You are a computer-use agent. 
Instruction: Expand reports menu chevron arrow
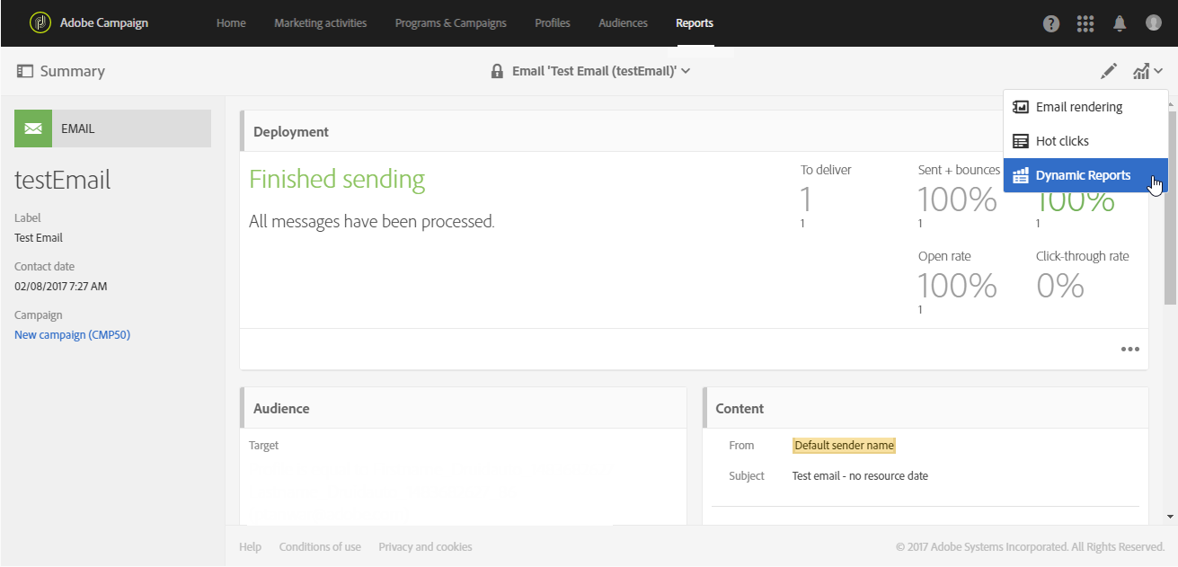[1158, 71]
